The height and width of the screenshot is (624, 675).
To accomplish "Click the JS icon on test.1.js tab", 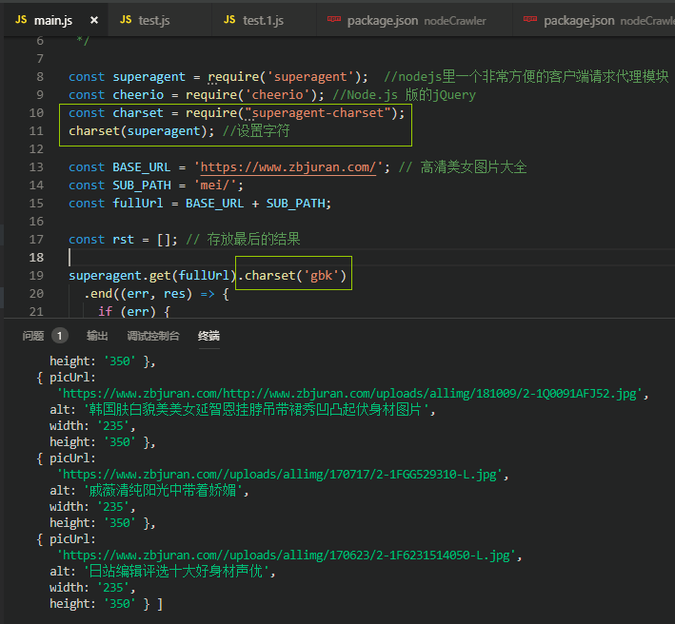I will [229, 20].
